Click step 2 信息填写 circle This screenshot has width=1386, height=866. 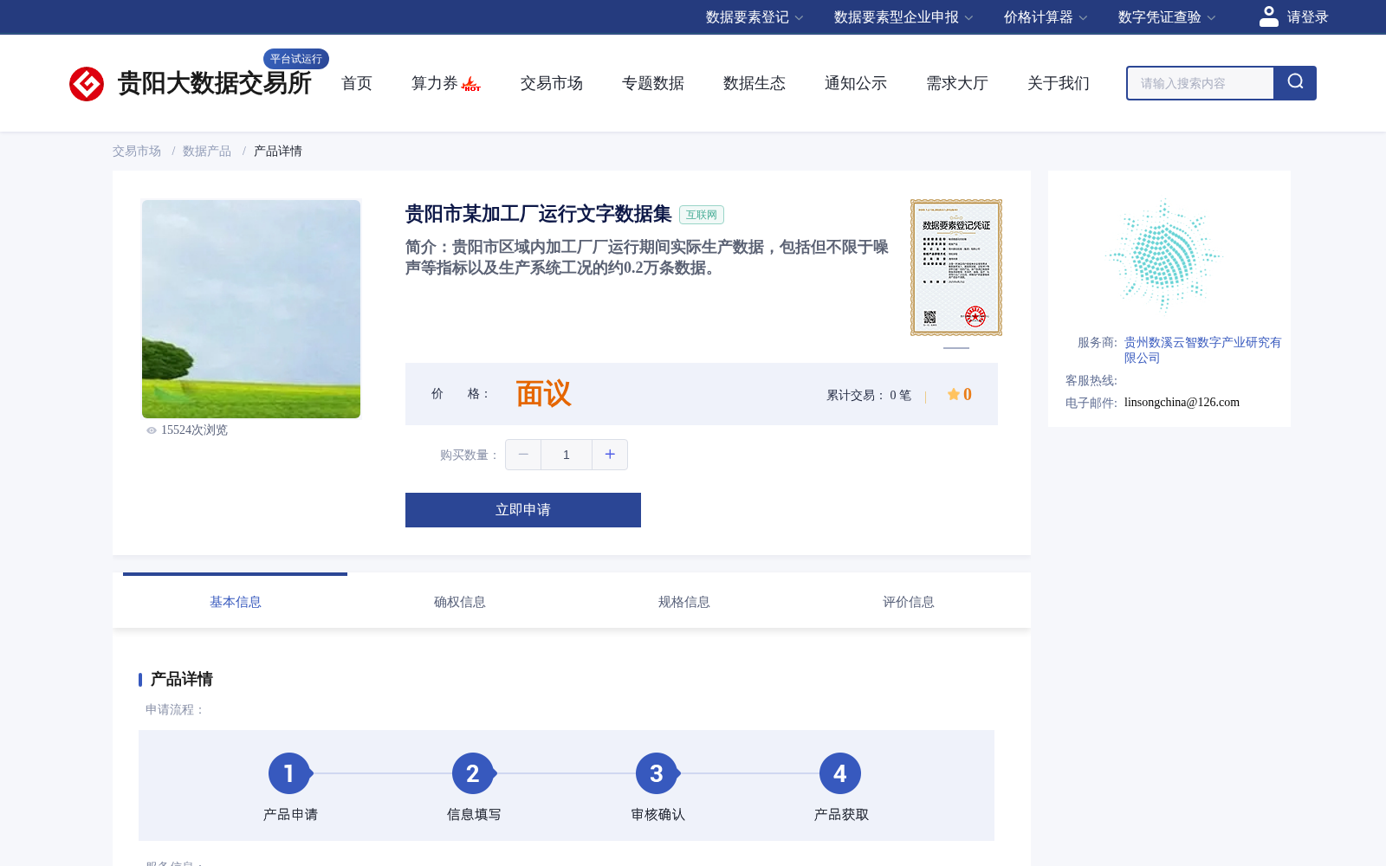click(x=473, y=773)
